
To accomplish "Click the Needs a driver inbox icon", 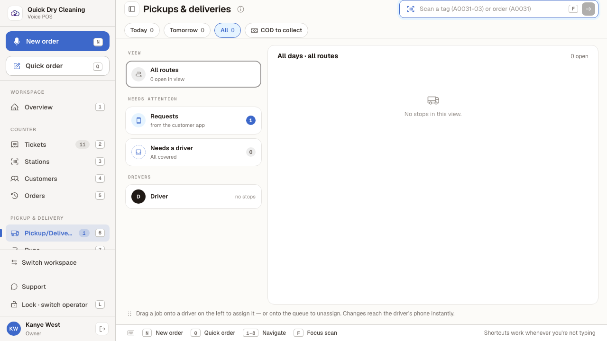I will [x=138, y=152].
